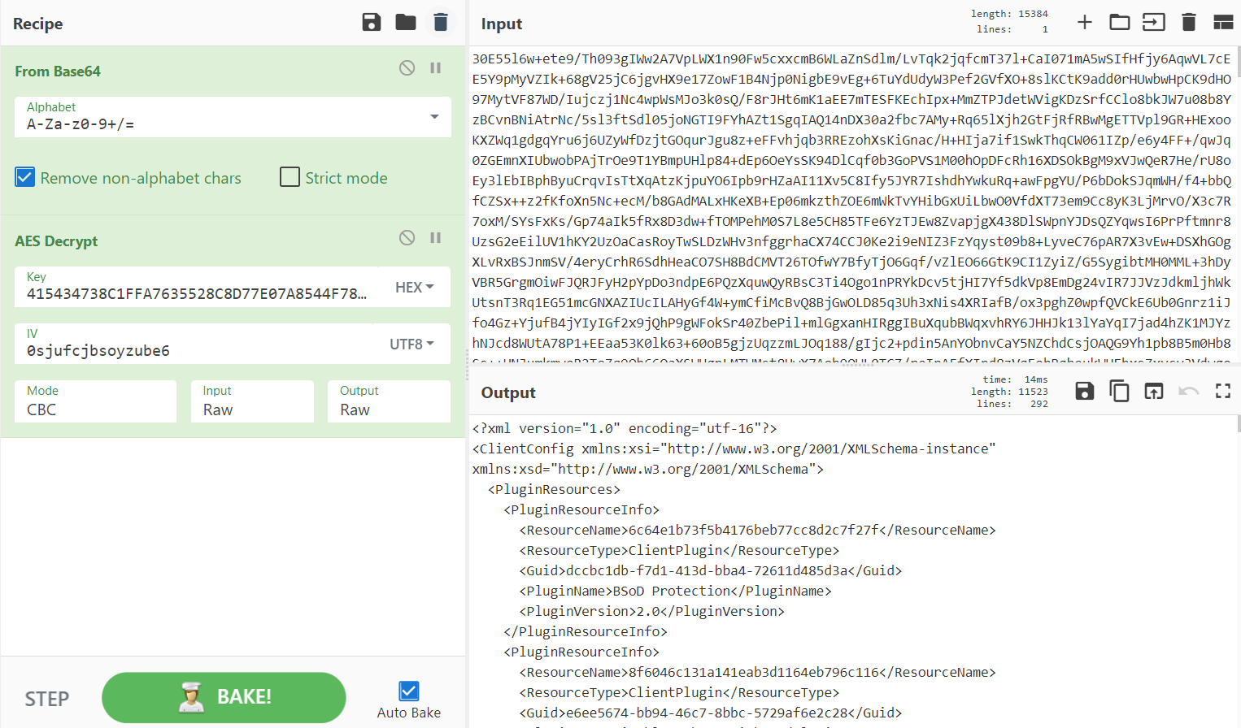Change IV format from UTF8
This screenshot has width=1241, height=728.
coord(412,344)
